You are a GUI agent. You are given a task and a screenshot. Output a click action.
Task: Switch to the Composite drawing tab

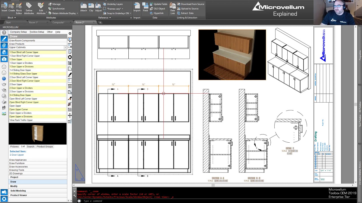click(x=58, y=23)
